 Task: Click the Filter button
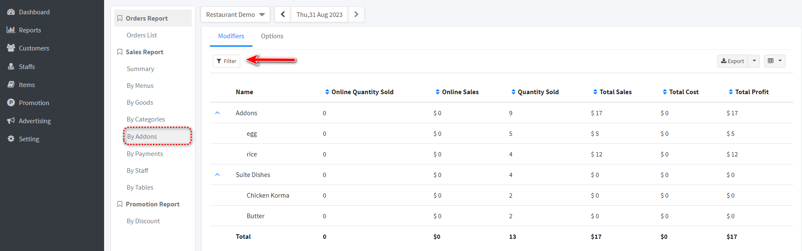226,61
